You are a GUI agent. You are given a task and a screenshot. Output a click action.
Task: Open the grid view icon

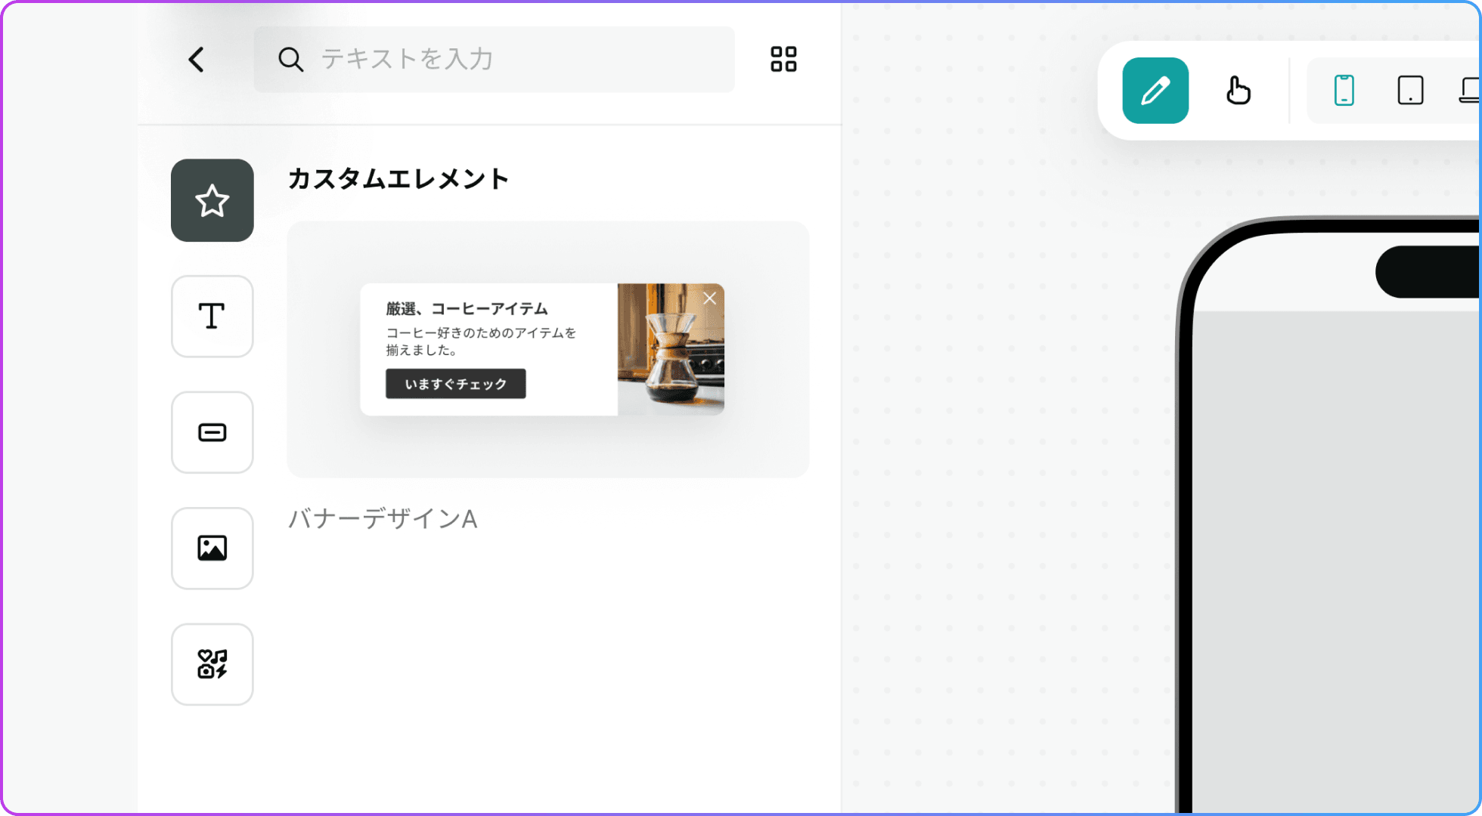click(783, 60)
